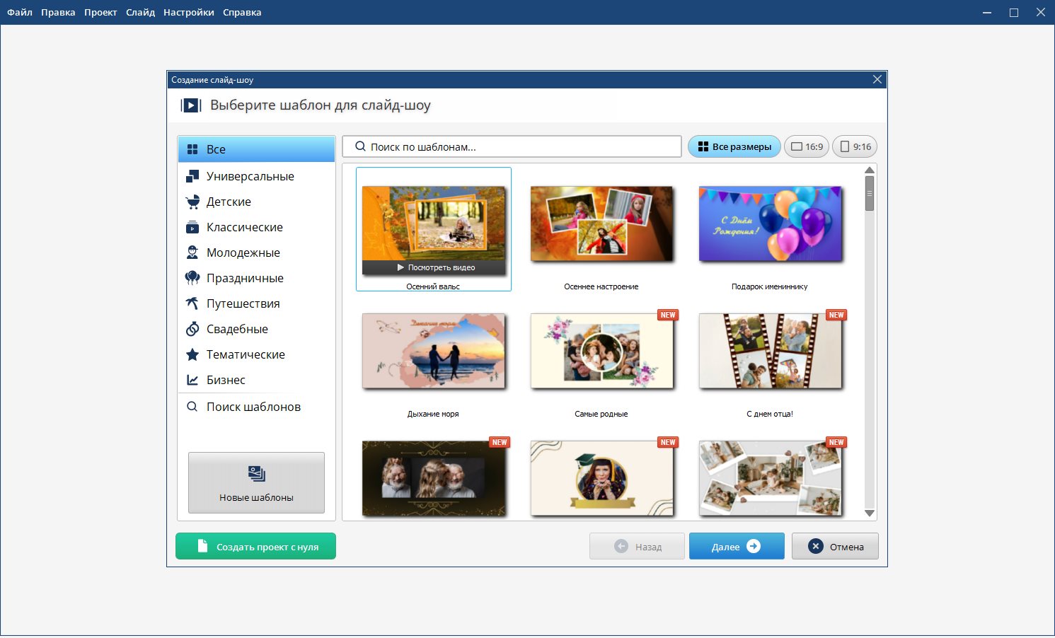
Task: Select the Детские category stroller icon
Action: (192, 202)
